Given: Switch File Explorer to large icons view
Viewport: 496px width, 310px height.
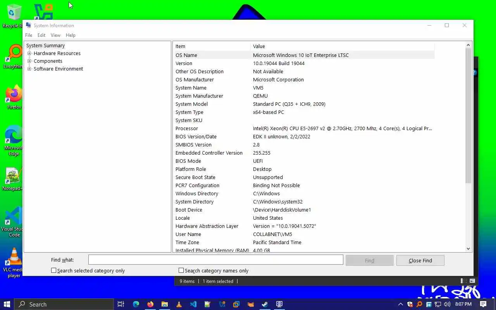Looking at the screenshot, I should point(472,281).
